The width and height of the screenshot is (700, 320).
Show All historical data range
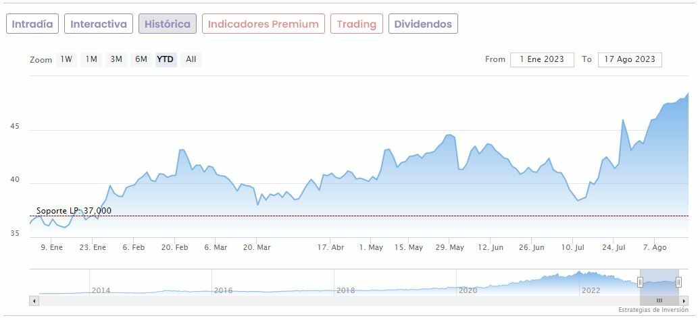[x=191, y=59]
